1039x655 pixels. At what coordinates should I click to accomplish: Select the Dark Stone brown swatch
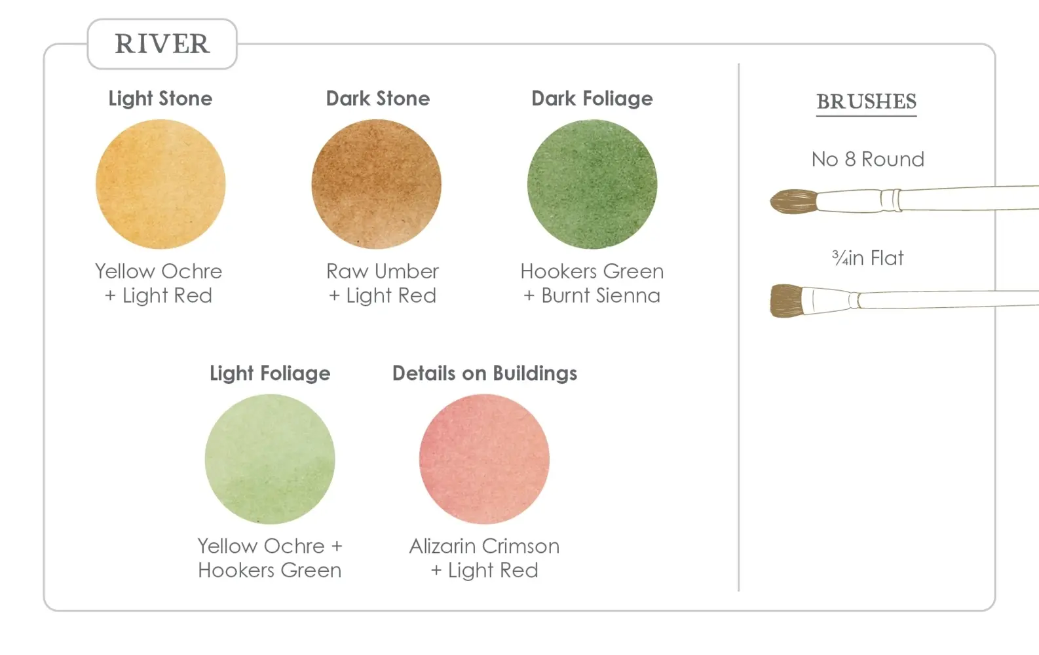pyautogui.click(x=377, y=184)
